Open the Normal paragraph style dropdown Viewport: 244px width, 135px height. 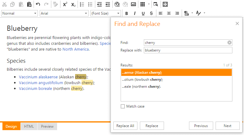[x=19, y=13]
